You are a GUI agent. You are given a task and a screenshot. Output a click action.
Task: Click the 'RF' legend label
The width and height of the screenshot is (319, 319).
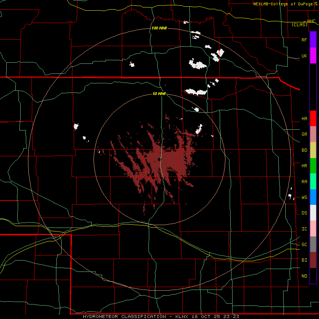point(304,40)
